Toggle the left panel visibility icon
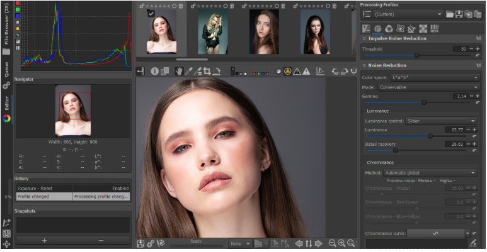This screenshot has height=252, width=487. 140,71
